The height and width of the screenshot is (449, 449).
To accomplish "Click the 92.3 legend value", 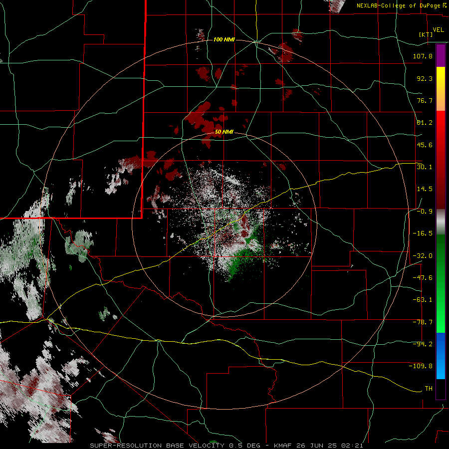I will point(425,78).
